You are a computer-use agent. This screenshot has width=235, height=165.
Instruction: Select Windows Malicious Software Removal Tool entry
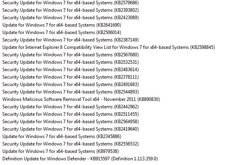(x=81, y=99)
